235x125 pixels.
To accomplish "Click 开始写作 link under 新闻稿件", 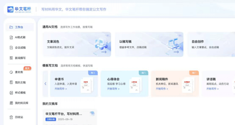I will 162,89.
